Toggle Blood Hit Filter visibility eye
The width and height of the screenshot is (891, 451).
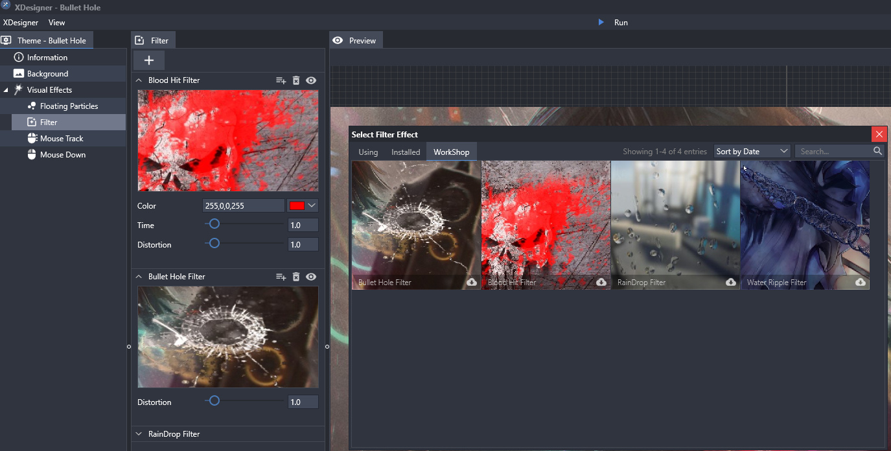pyautogui.click(x=311, y=80)
